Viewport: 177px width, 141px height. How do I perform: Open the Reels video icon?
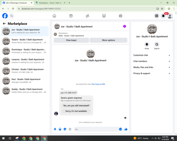(71, 16)
